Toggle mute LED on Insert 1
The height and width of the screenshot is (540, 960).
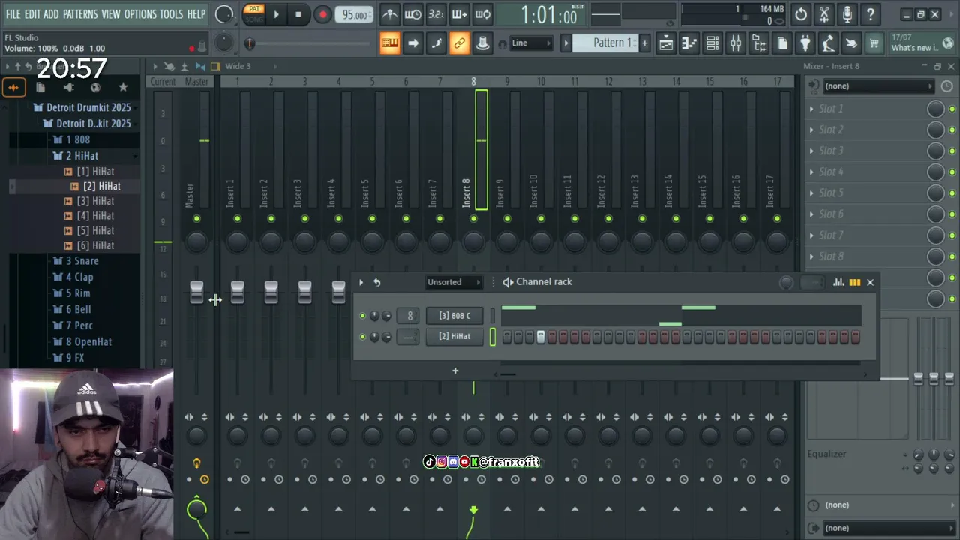pyautogui.click(x=237, y=219)
